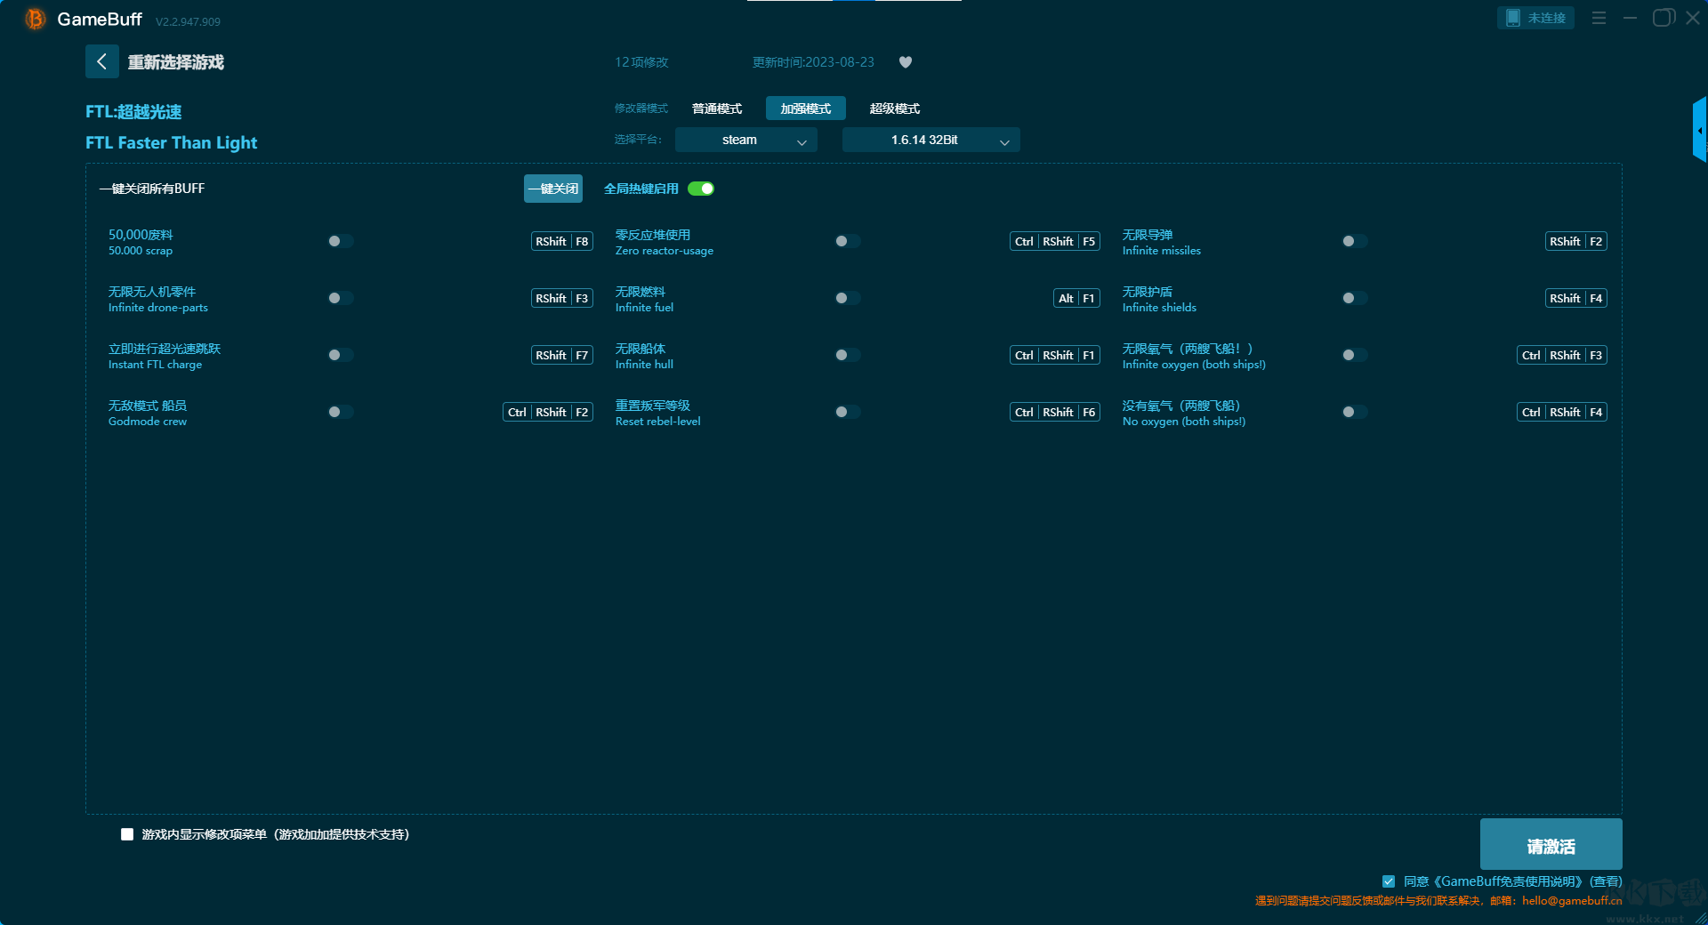This screenshot has width=1708, height=925.
Task: Click the 请激活 activate button
Action: (x=1551, y=844)
